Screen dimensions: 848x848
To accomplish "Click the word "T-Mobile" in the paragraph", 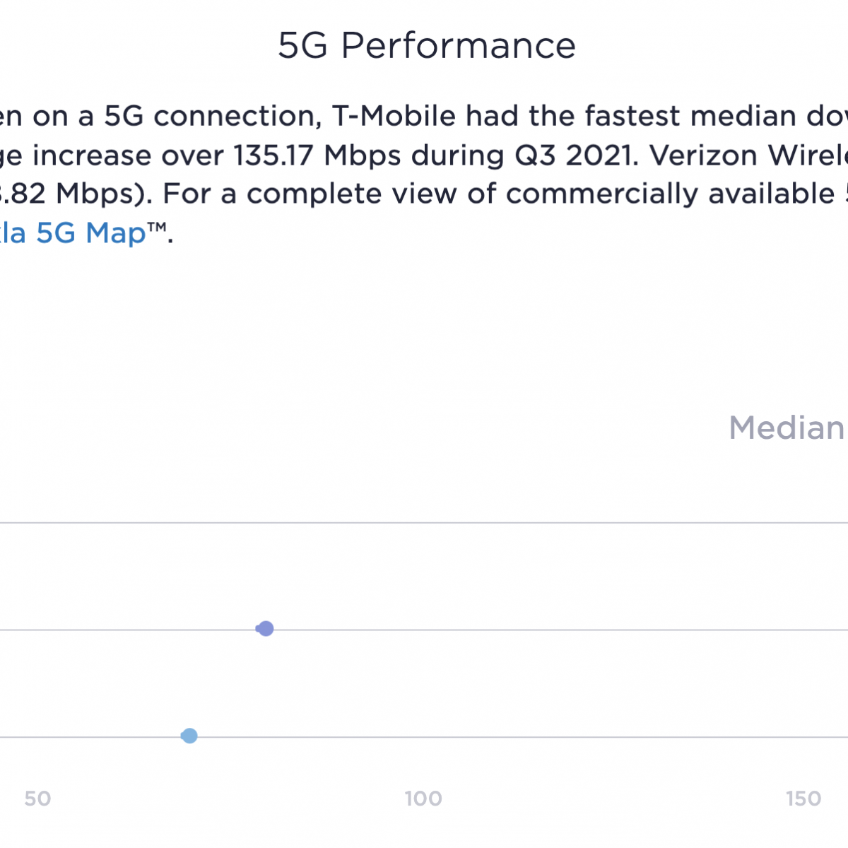I will 394,116.
